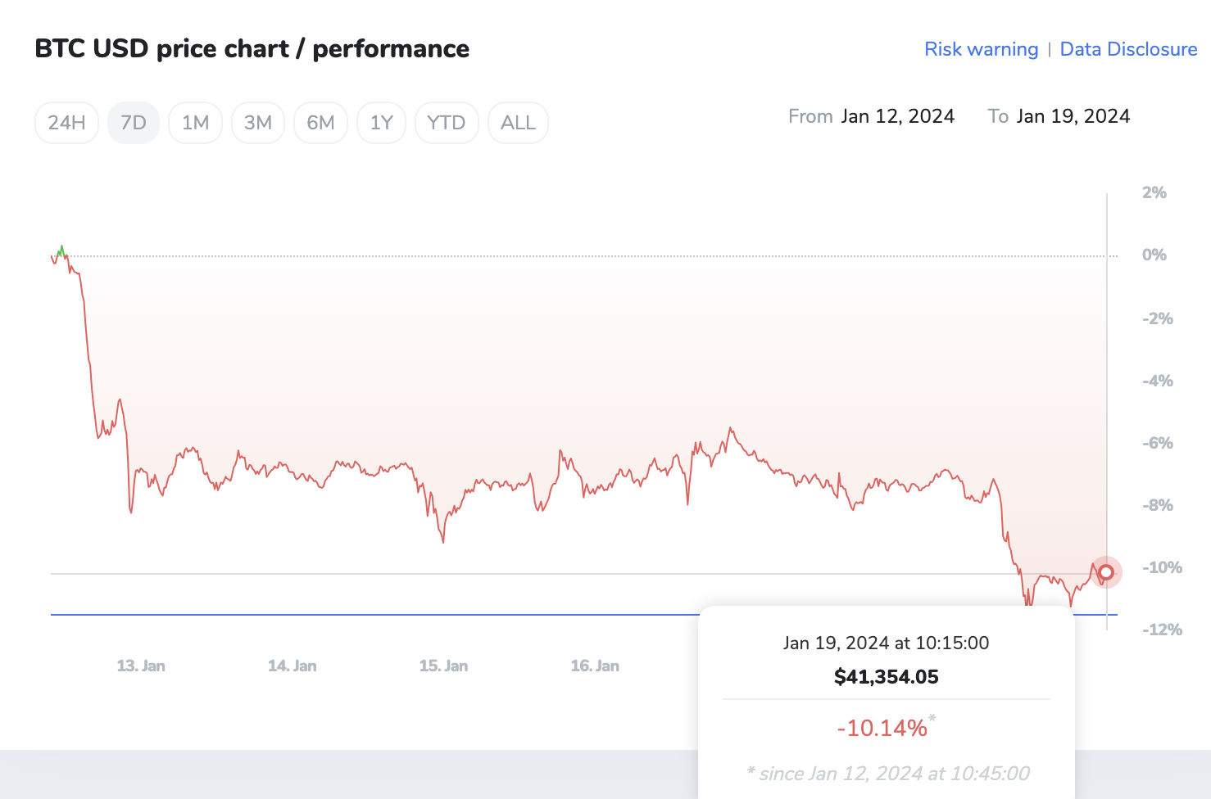1211x799 pixels.
Task: Click the From date Jan 12, 2024
Action: (897, 116)
